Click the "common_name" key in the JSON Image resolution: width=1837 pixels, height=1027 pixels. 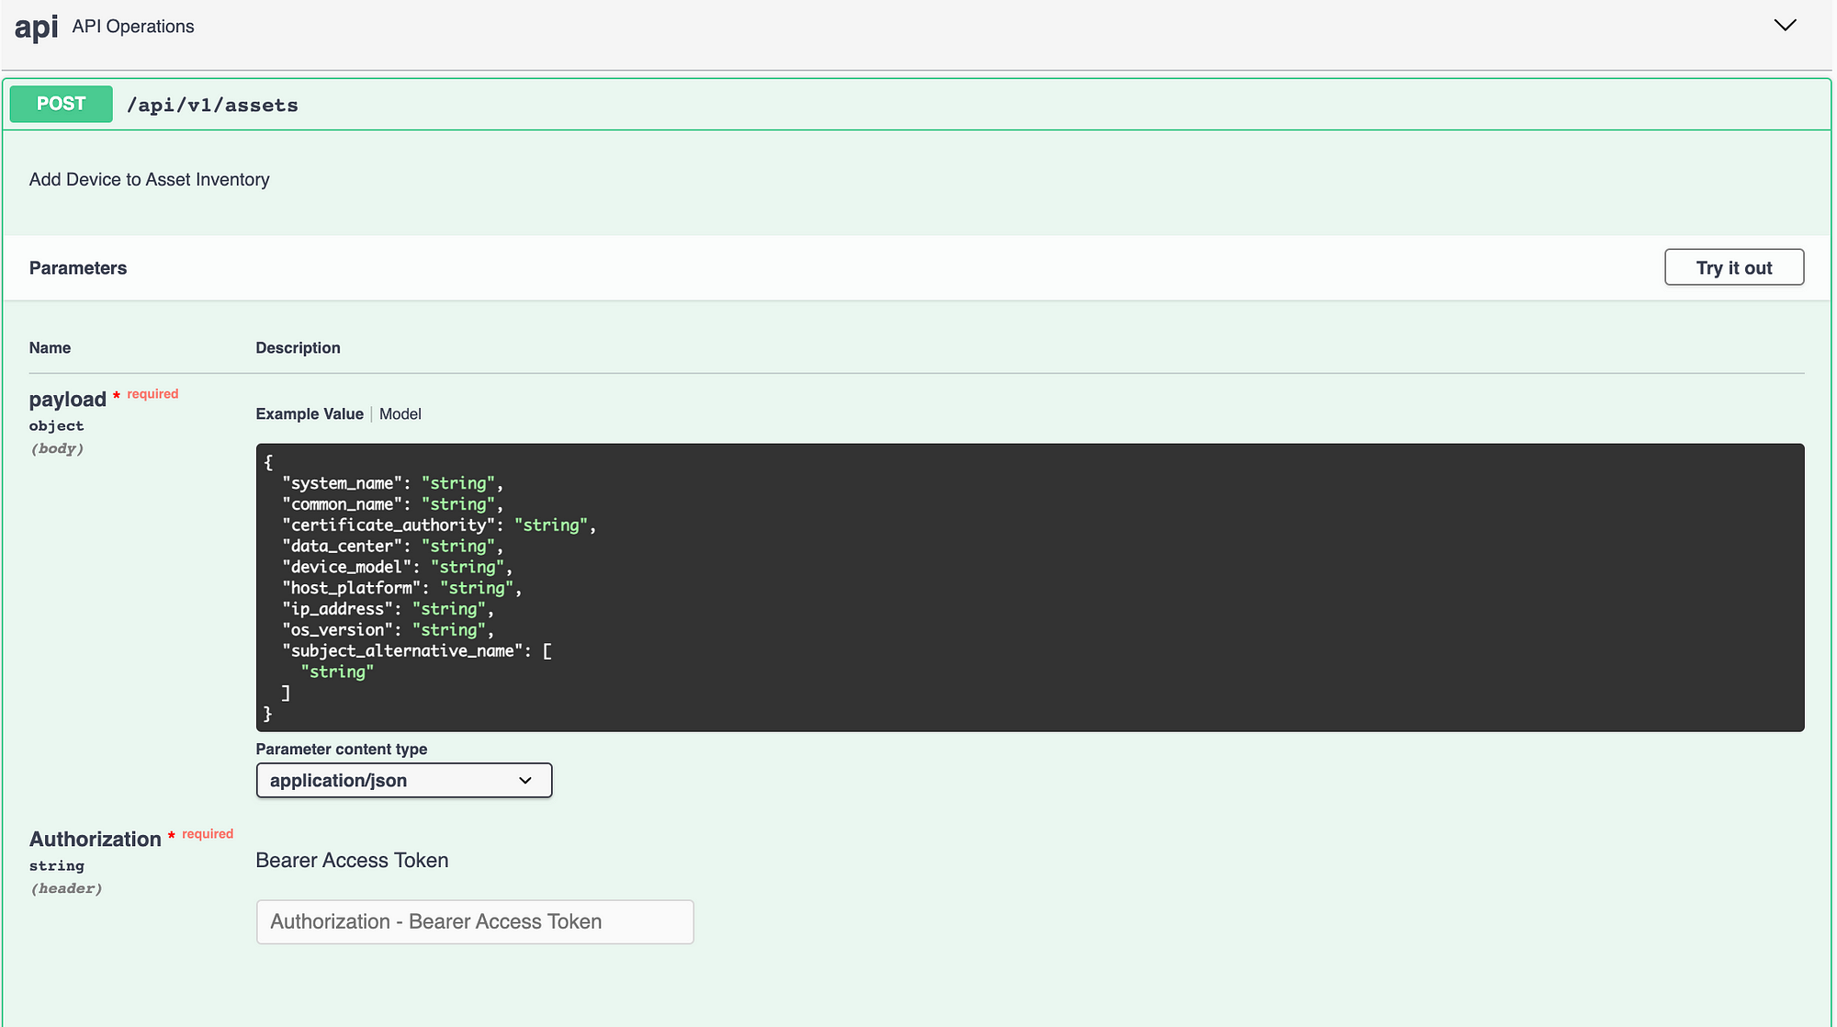[x=343, y=503]
